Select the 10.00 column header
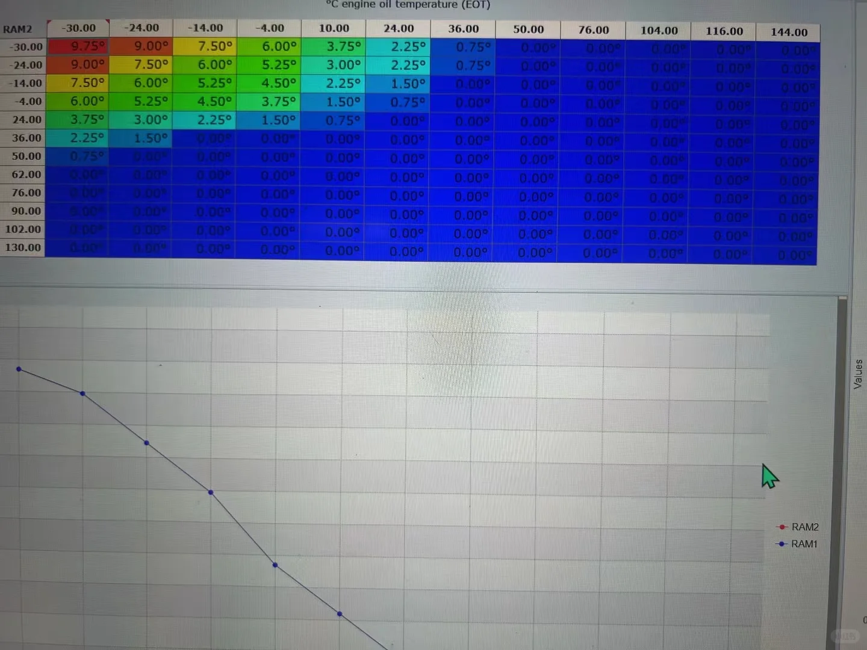Viewport: 867px width, 650px height. pos(334,28)
